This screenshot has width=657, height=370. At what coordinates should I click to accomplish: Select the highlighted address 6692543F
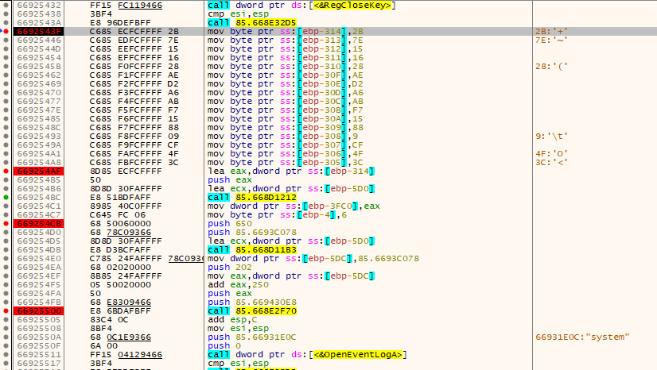coord(38,31)
